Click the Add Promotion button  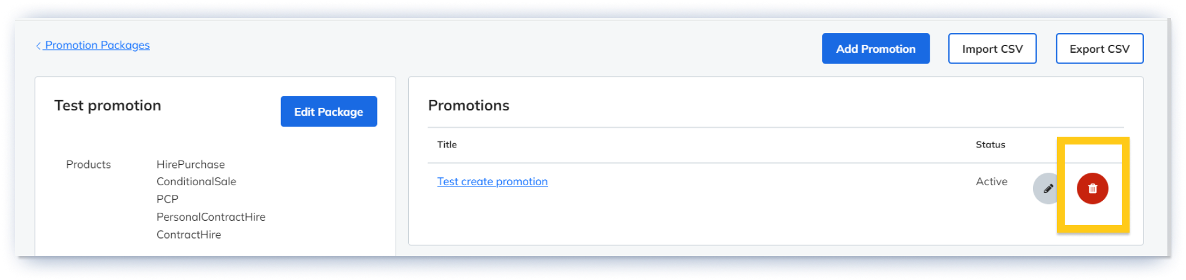pos(876,49)
